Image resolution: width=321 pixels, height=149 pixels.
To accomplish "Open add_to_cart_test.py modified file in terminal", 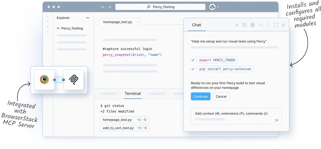I will (x=125, y=128).
